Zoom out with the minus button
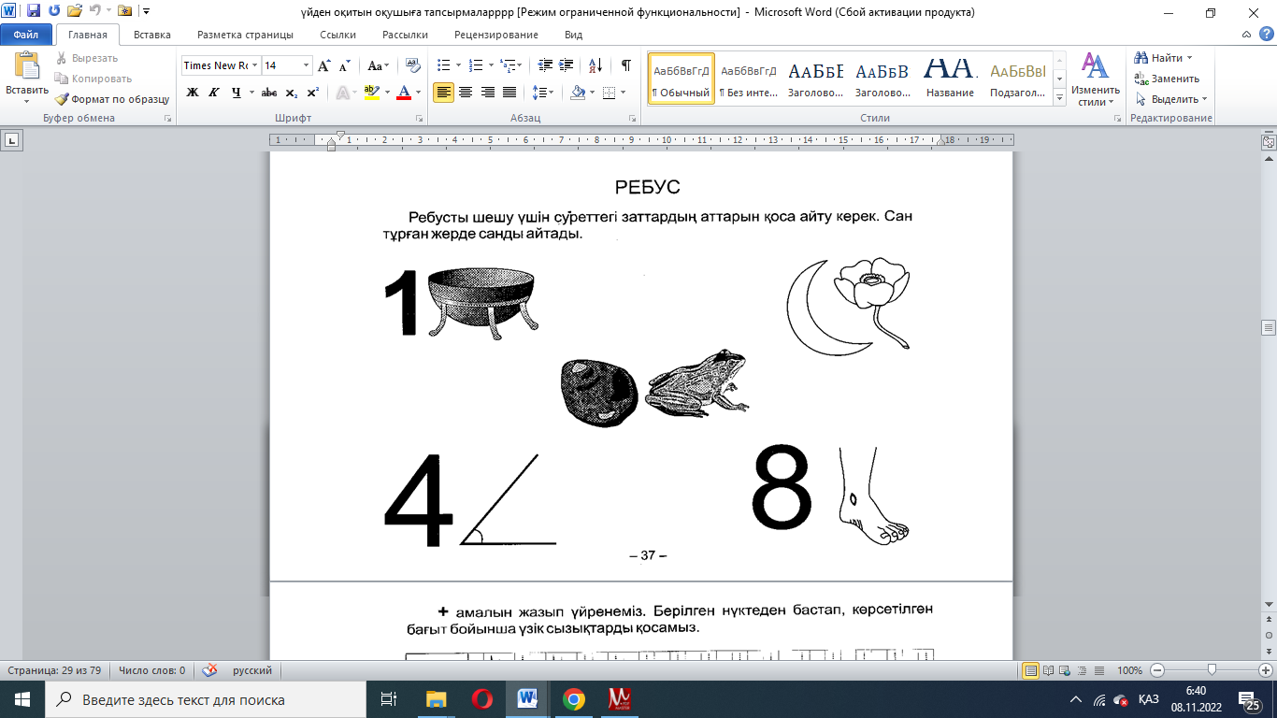 (x=1157, y=670)
